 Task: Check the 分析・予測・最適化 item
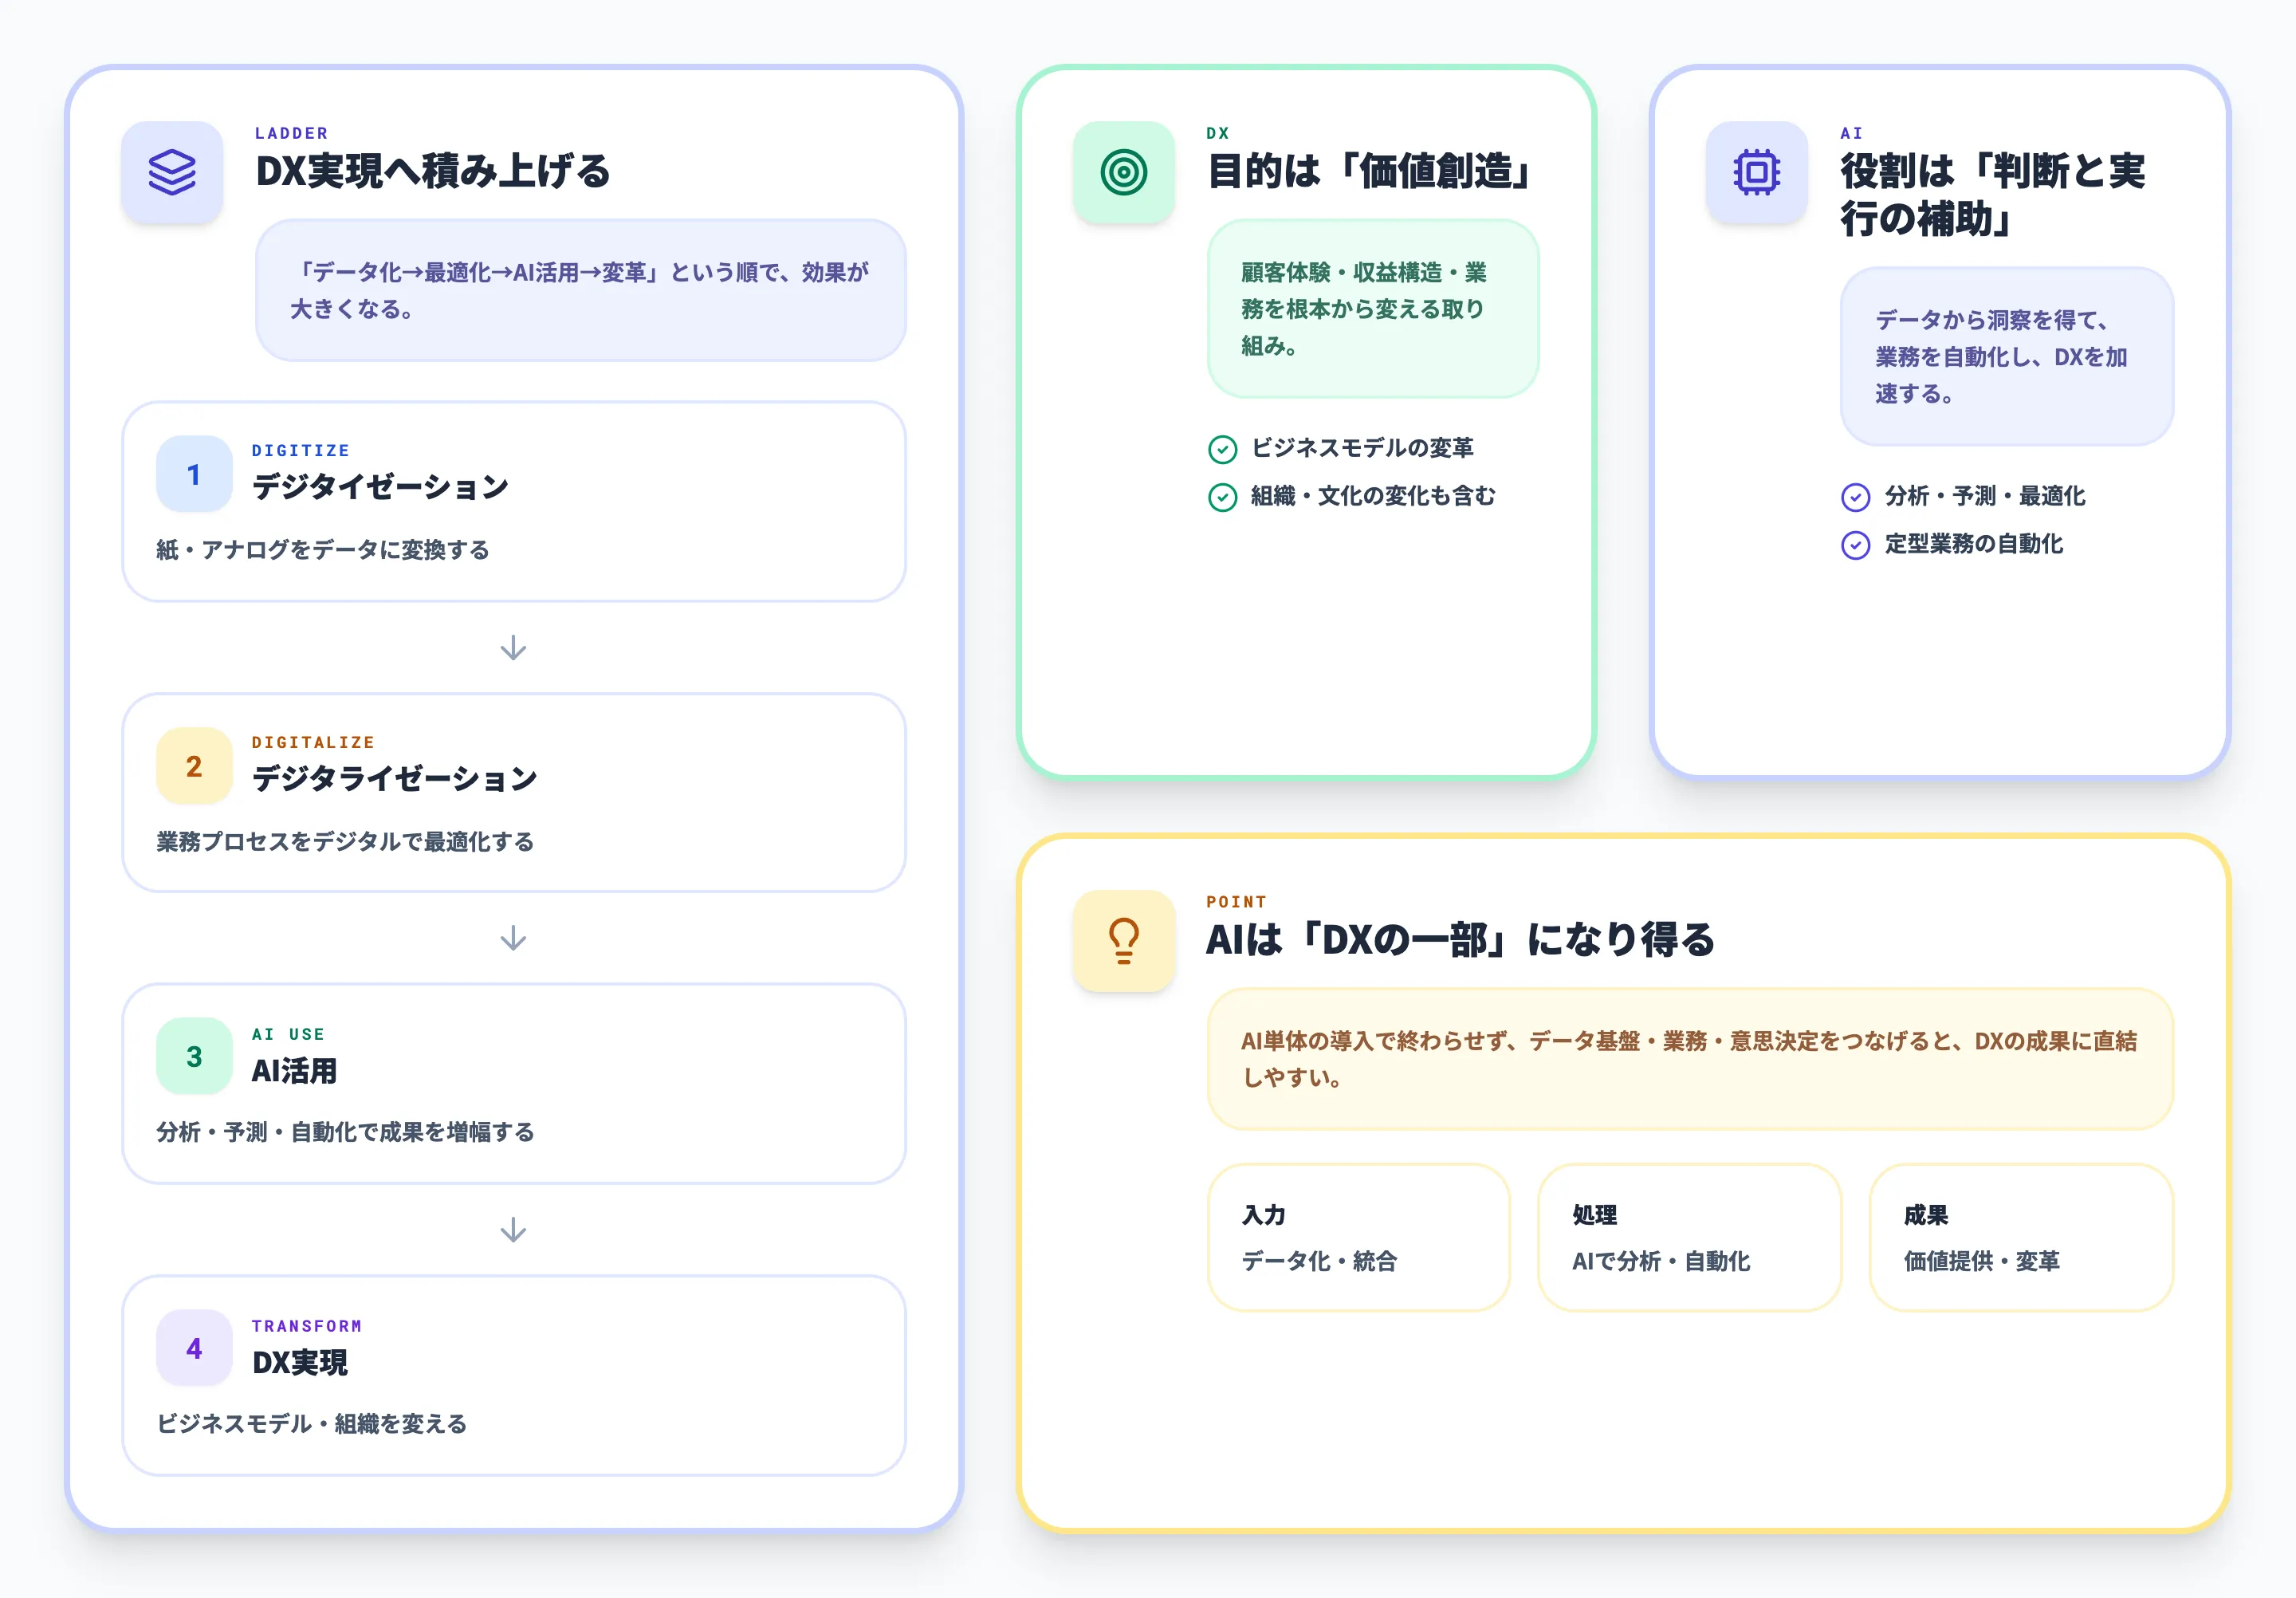tap(1855, 496)
